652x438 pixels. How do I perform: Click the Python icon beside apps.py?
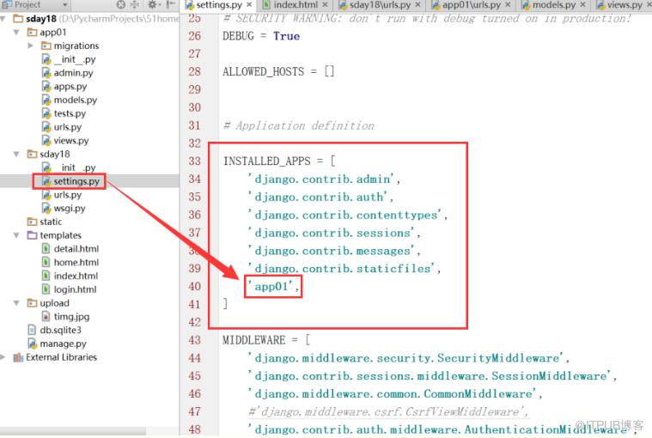coord(46,87)
